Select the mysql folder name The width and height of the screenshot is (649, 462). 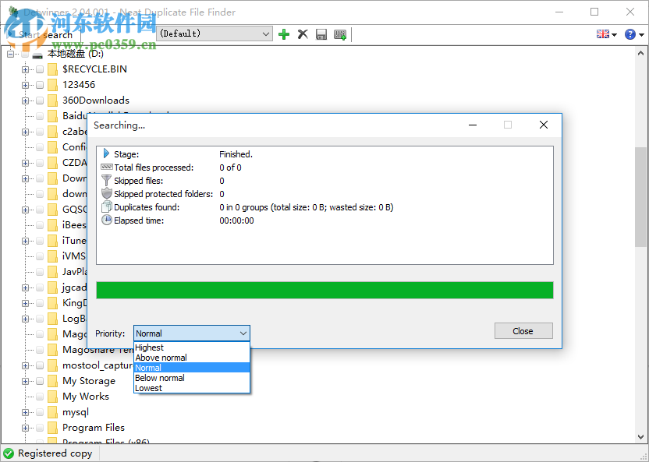pyautogui.click(x=76, y=412)
